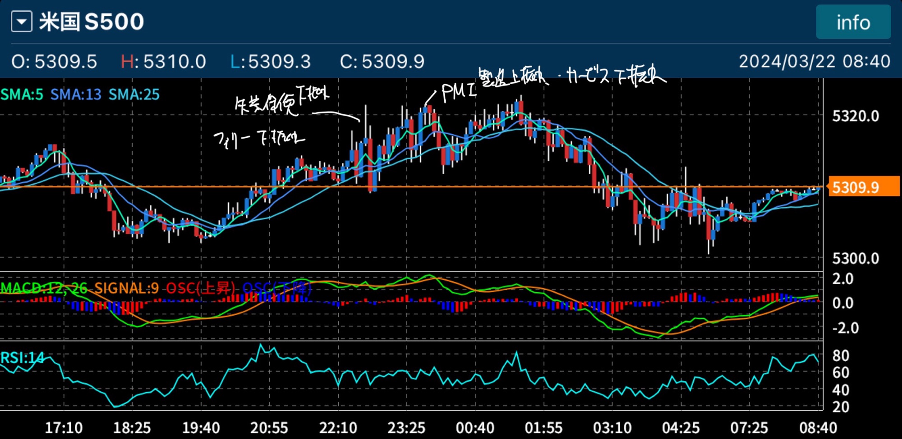Click the RSI:14 indicator label
Image resolution: width=902 pixels, height=439 pixels.
pos(23,358)
